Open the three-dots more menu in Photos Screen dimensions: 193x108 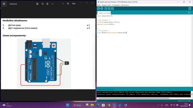pyautogui.click(x=52, y=4)
